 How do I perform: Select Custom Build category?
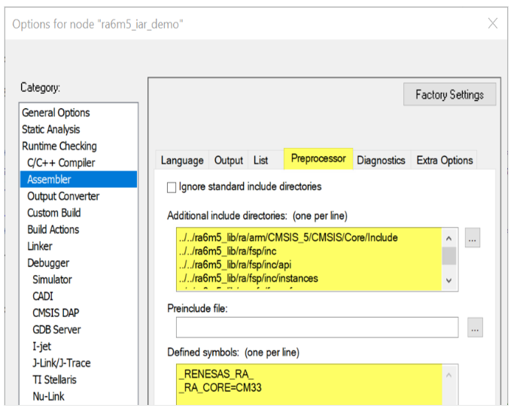coord(54,213)
